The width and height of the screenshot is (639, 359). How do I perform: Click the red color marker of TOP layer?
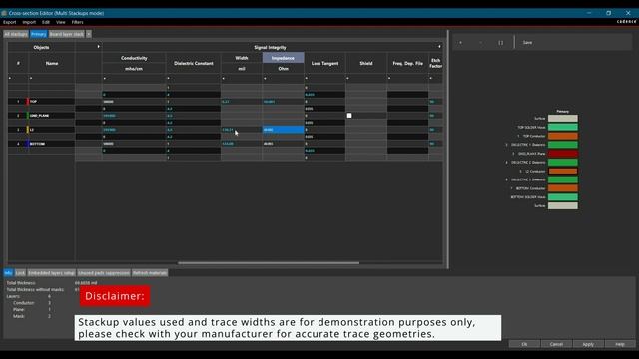27,102
